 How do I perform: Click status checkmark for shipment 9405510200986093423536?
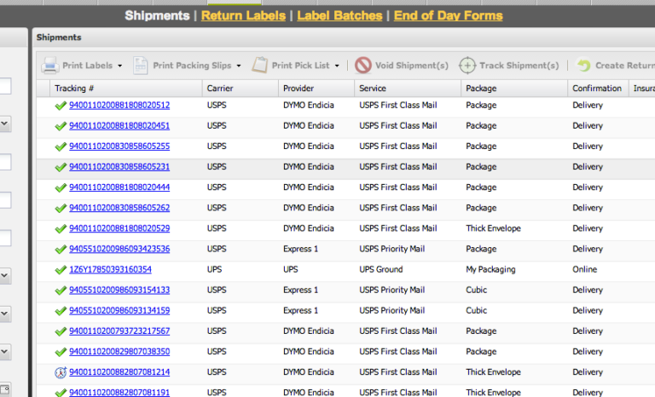61,250
